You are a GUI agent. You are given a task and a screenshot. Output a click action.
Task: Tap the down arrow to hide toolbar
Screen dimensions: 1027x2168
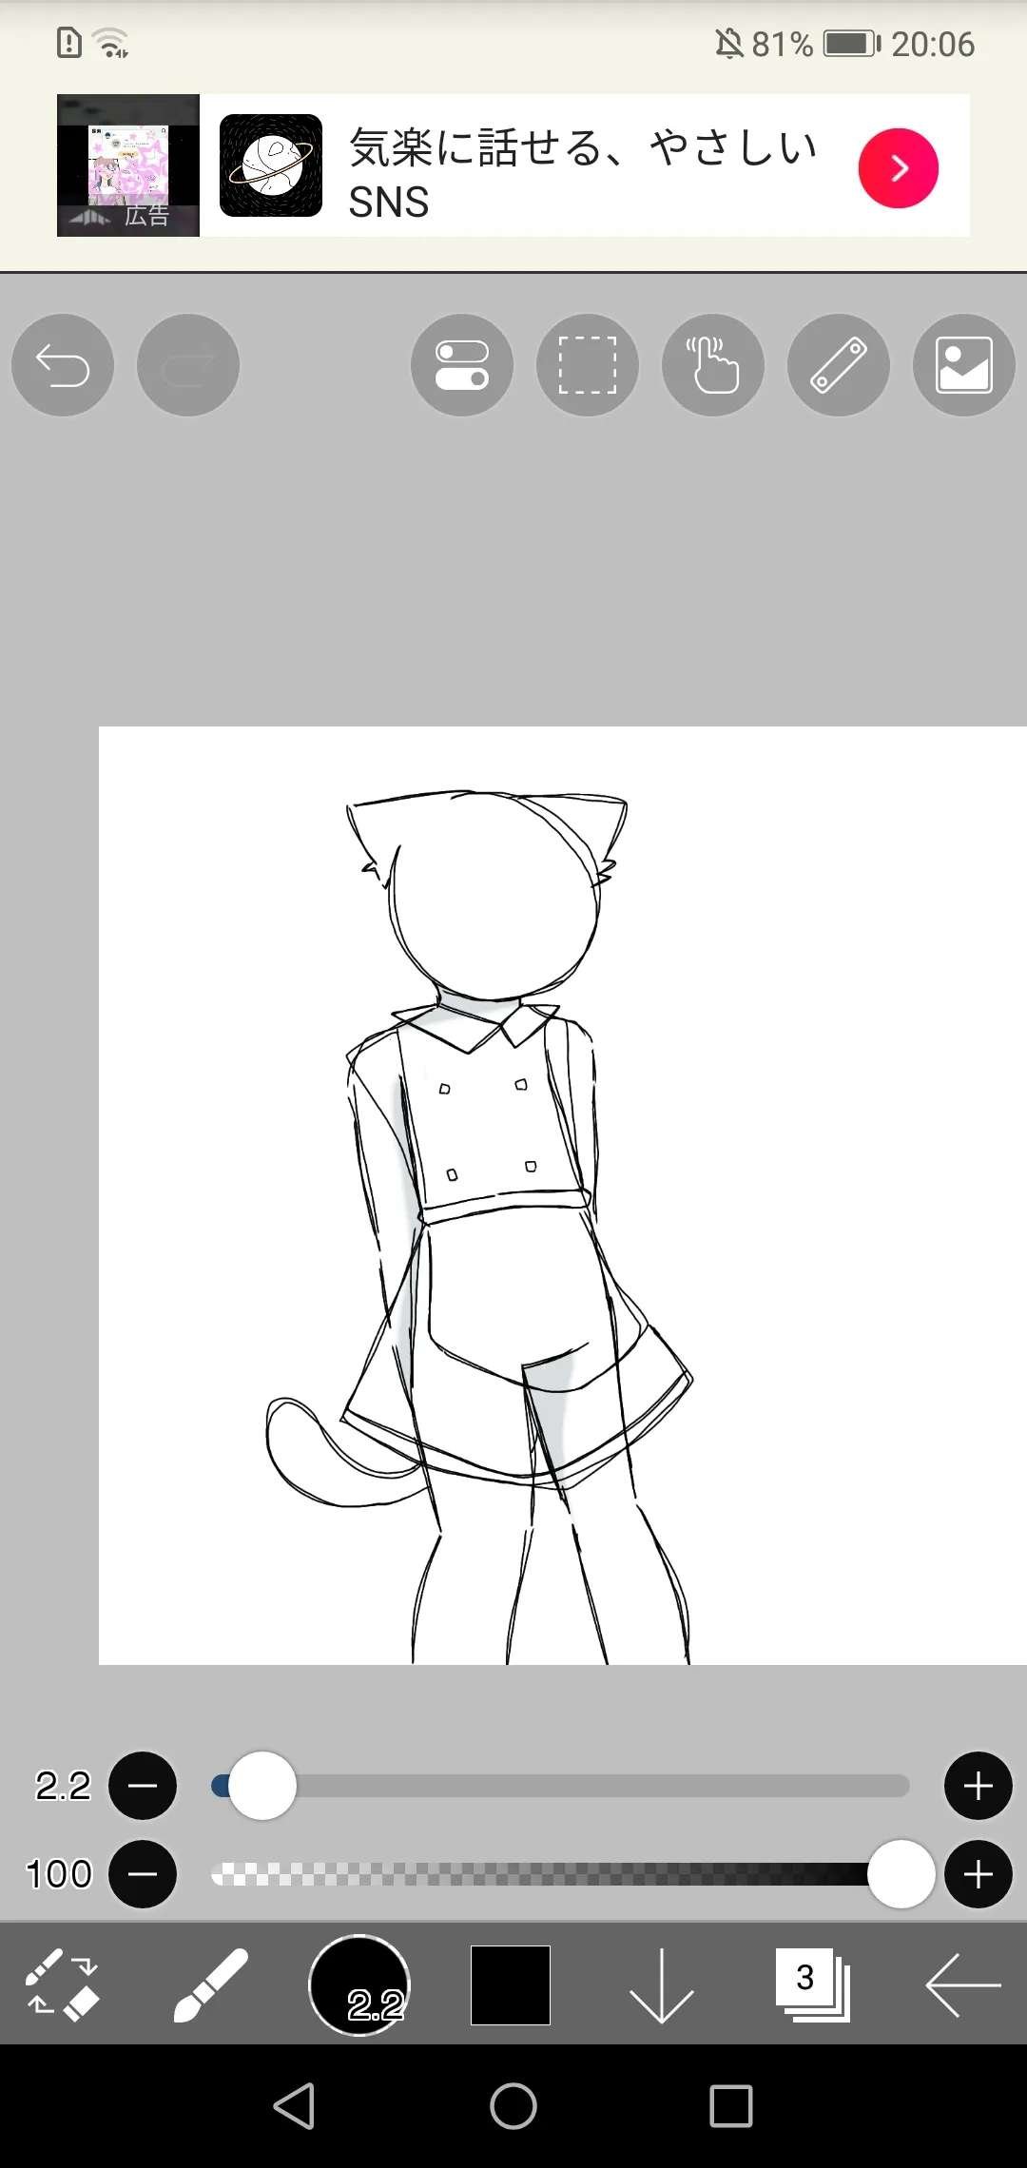click(x=661, y=1984)
